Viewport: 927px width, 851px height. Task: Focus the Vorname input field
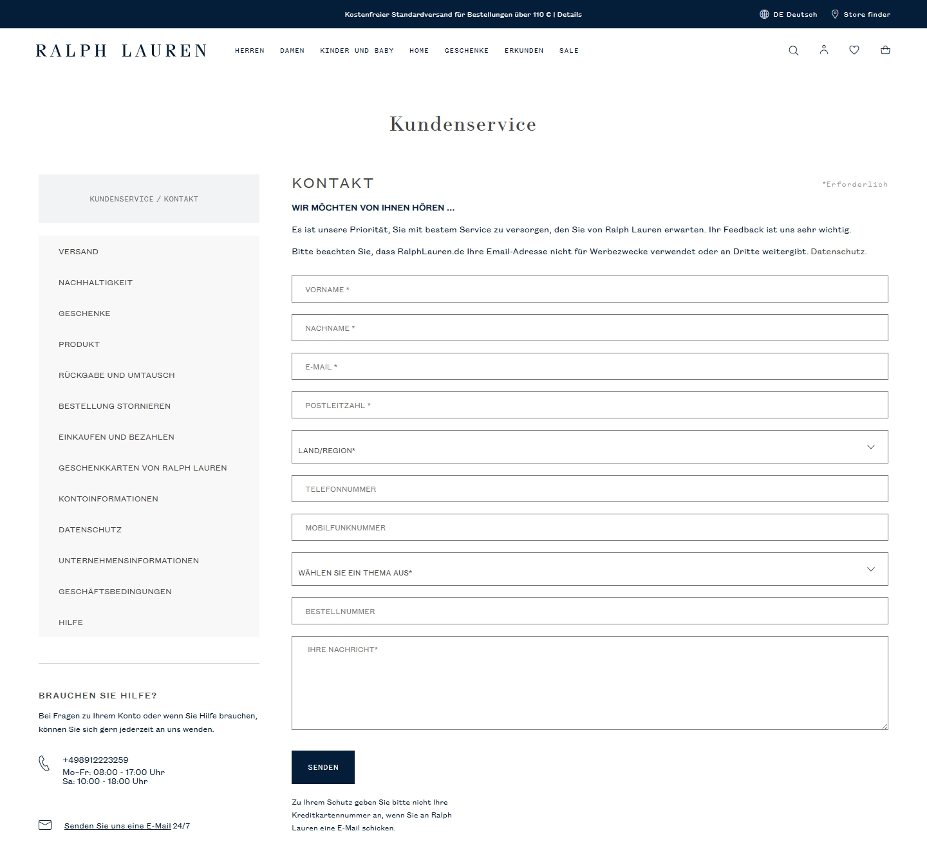click(x=590, y=289)
